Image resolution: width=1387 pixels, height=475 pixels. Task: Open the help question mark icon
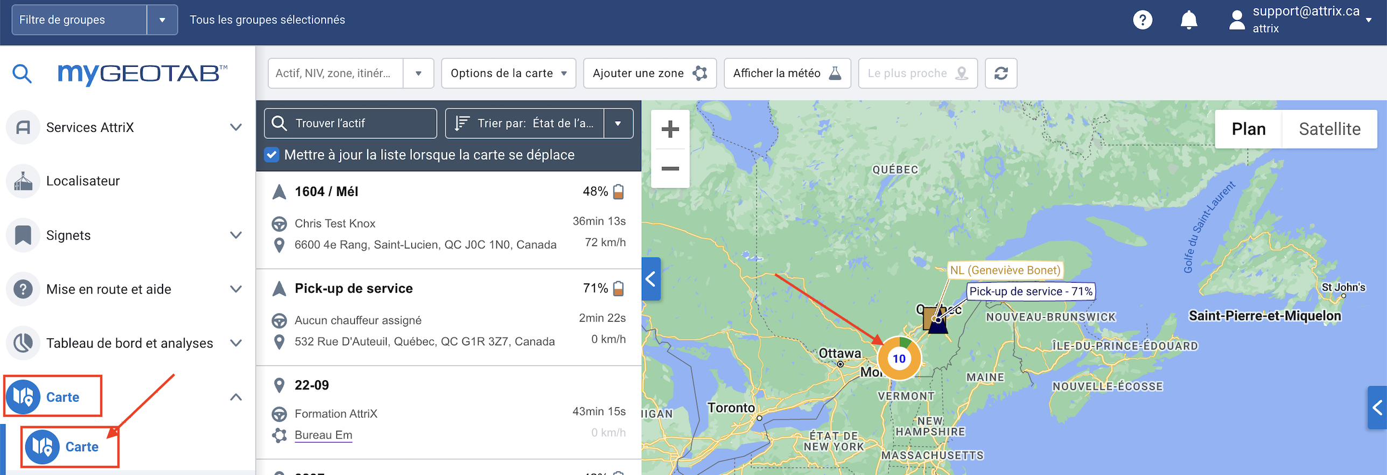click(1142, 20)
